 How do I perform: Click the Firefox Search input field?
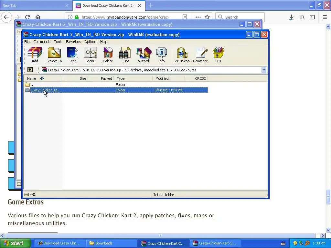[240, 17]
